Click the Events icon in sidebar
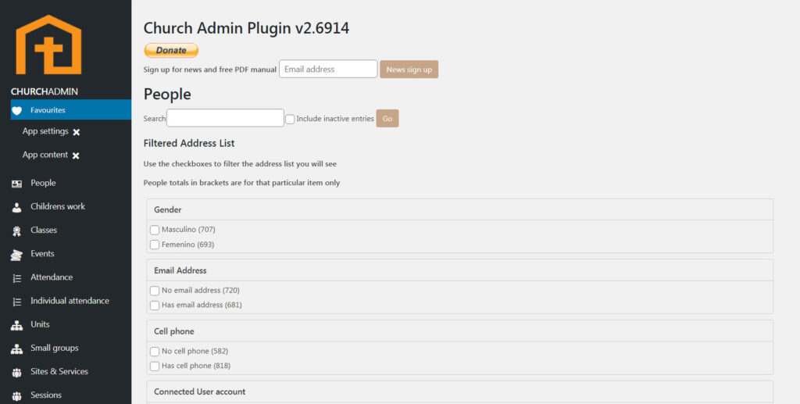Screen dimensions: 800x404 pos(17,254)
